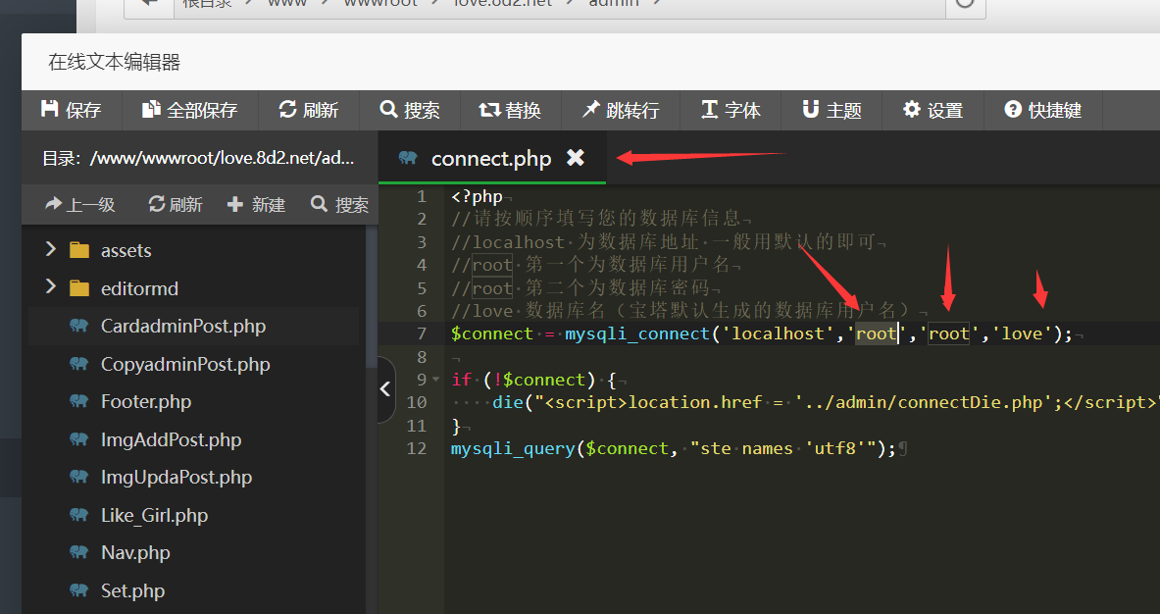Go up one level (上一级)
The image size is (1160, 614).
point(79,204)
